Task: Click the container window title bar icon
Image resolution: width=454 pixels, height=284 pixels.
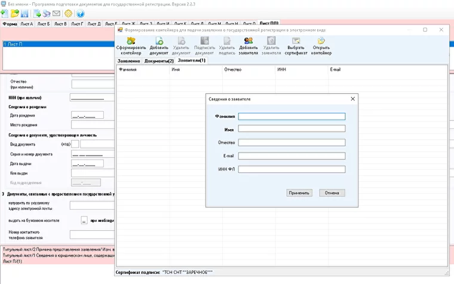Action: (x=120, y=29)
